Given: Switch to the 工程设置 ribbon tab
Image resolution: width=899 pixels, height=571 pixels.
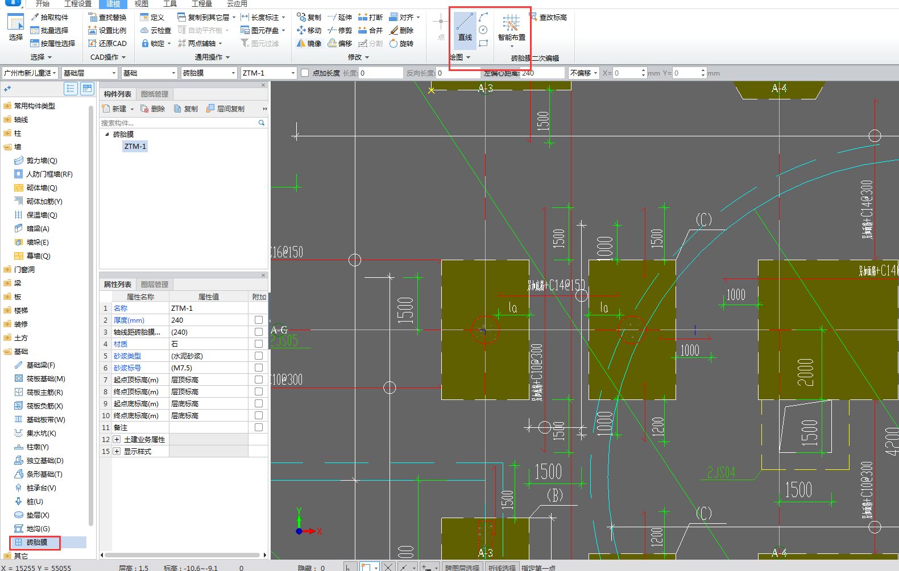Looking at the screenshot, I should point(78,4).
